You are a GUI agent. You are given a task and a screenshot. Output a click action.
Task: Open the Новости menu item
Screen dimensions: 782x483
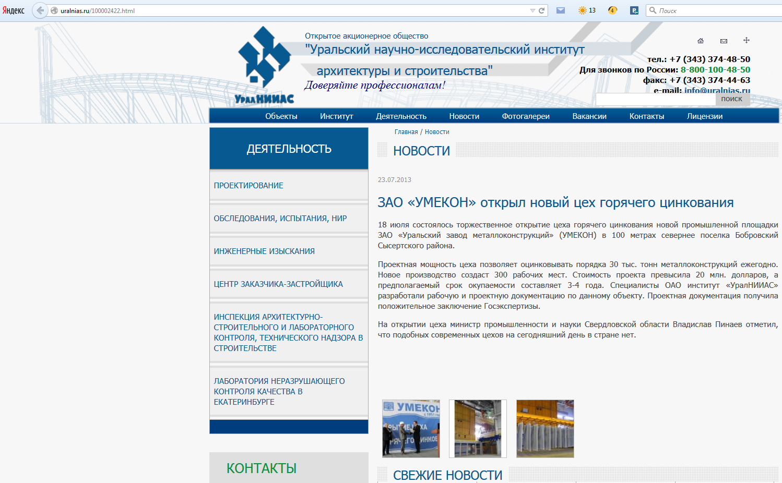[x=464, y=116]
